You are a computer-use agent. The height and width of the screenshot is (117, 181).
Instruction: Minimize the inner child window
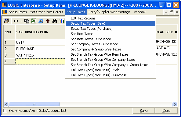click(x=166, y=12)
